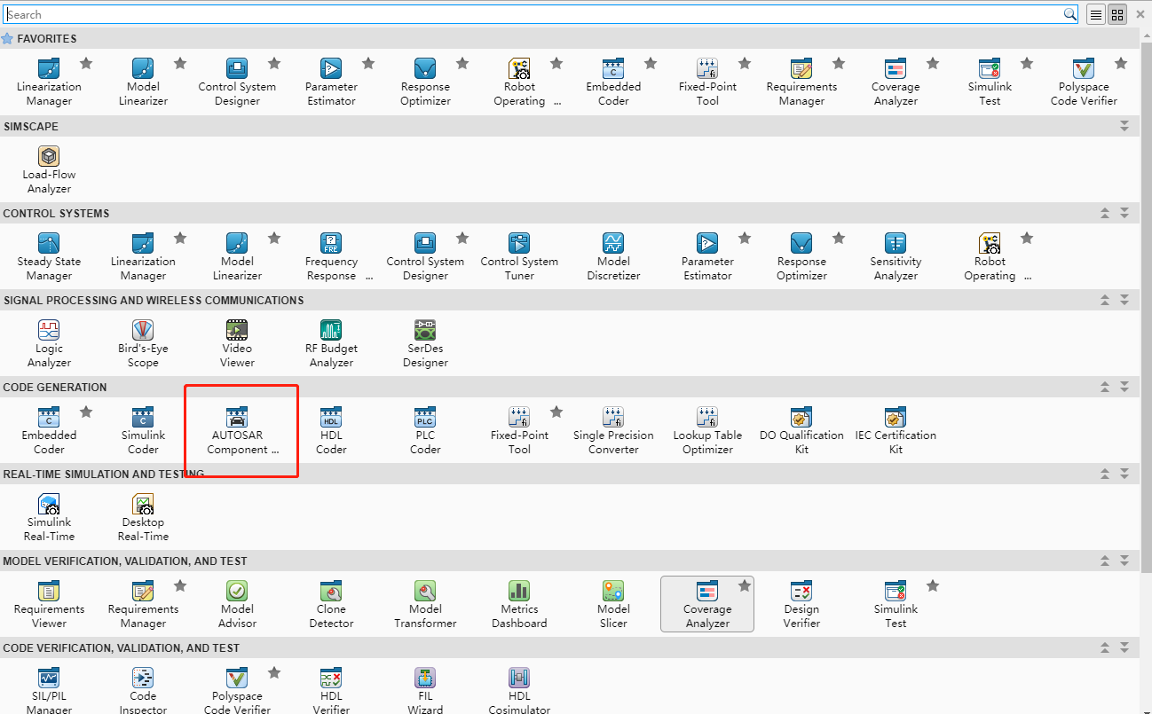Screen dimensions: 1152x714
Task: Move Model Verification section up arrow
Action: (1105, 561)
